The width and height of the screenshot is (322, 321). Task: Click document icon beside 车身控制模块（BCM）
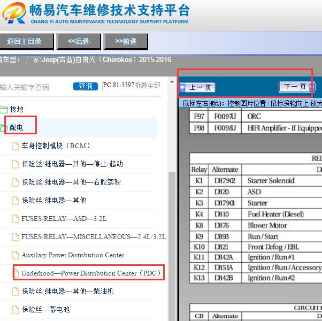pyautogui.click(x=16, y=146)
